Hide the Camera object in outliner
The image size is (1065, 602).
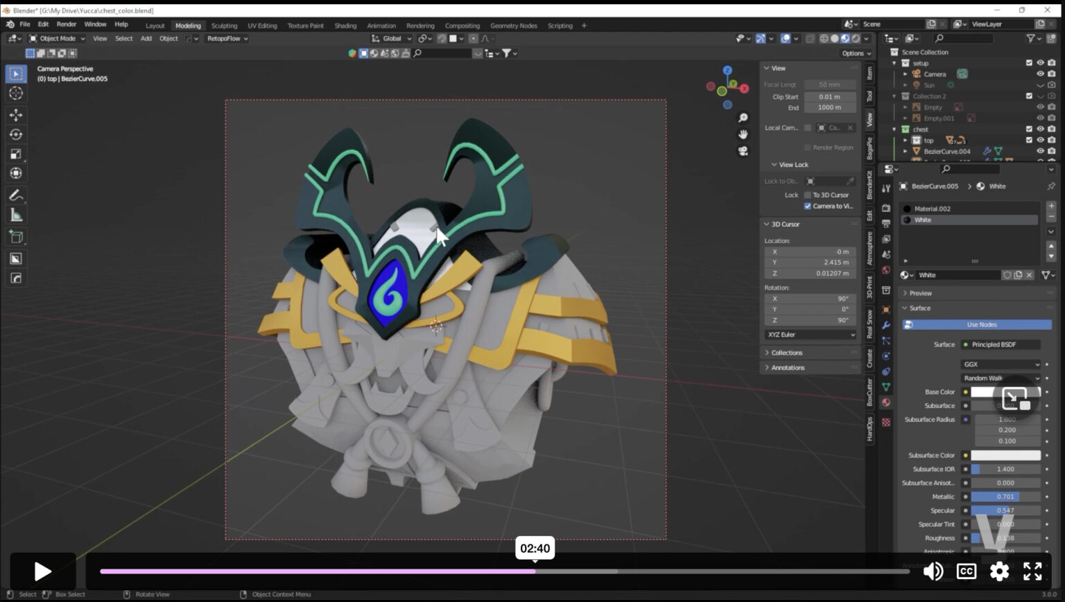(1040, 74)
